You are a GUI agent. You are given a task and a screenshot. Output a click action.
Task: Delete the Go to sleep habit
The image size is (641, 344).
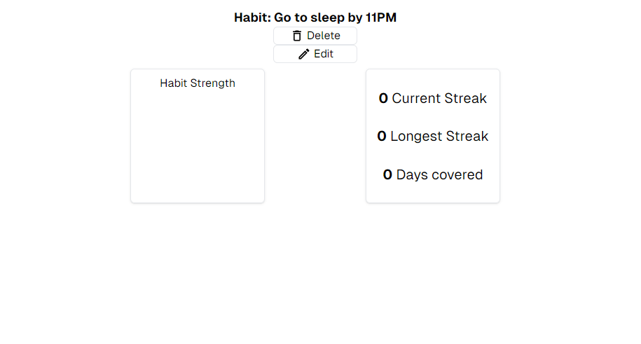pyautogui.click(x=315, y=36)
